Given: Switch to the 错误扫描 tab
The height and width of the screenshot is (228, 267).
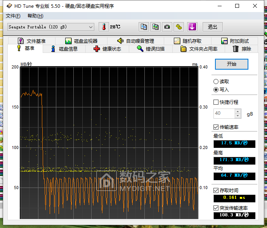Looking at the screenshot, I should (x=151, y=49).
